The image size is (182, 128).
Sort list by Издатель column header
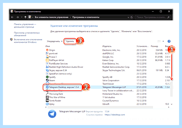tap(107, 46)
